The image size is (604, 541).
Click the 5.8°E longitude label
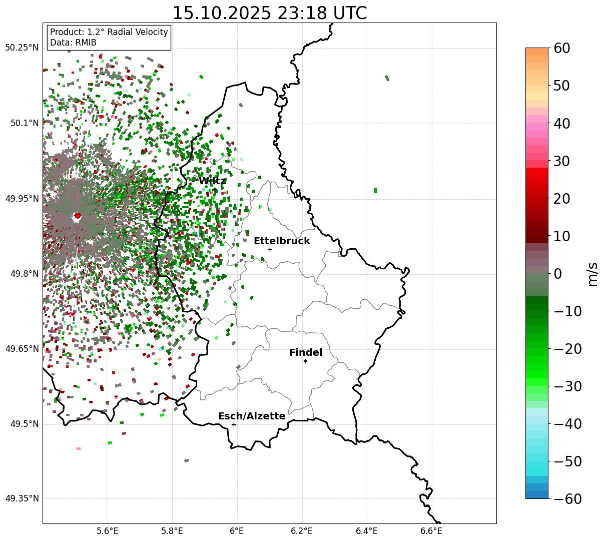click(173, 530)
